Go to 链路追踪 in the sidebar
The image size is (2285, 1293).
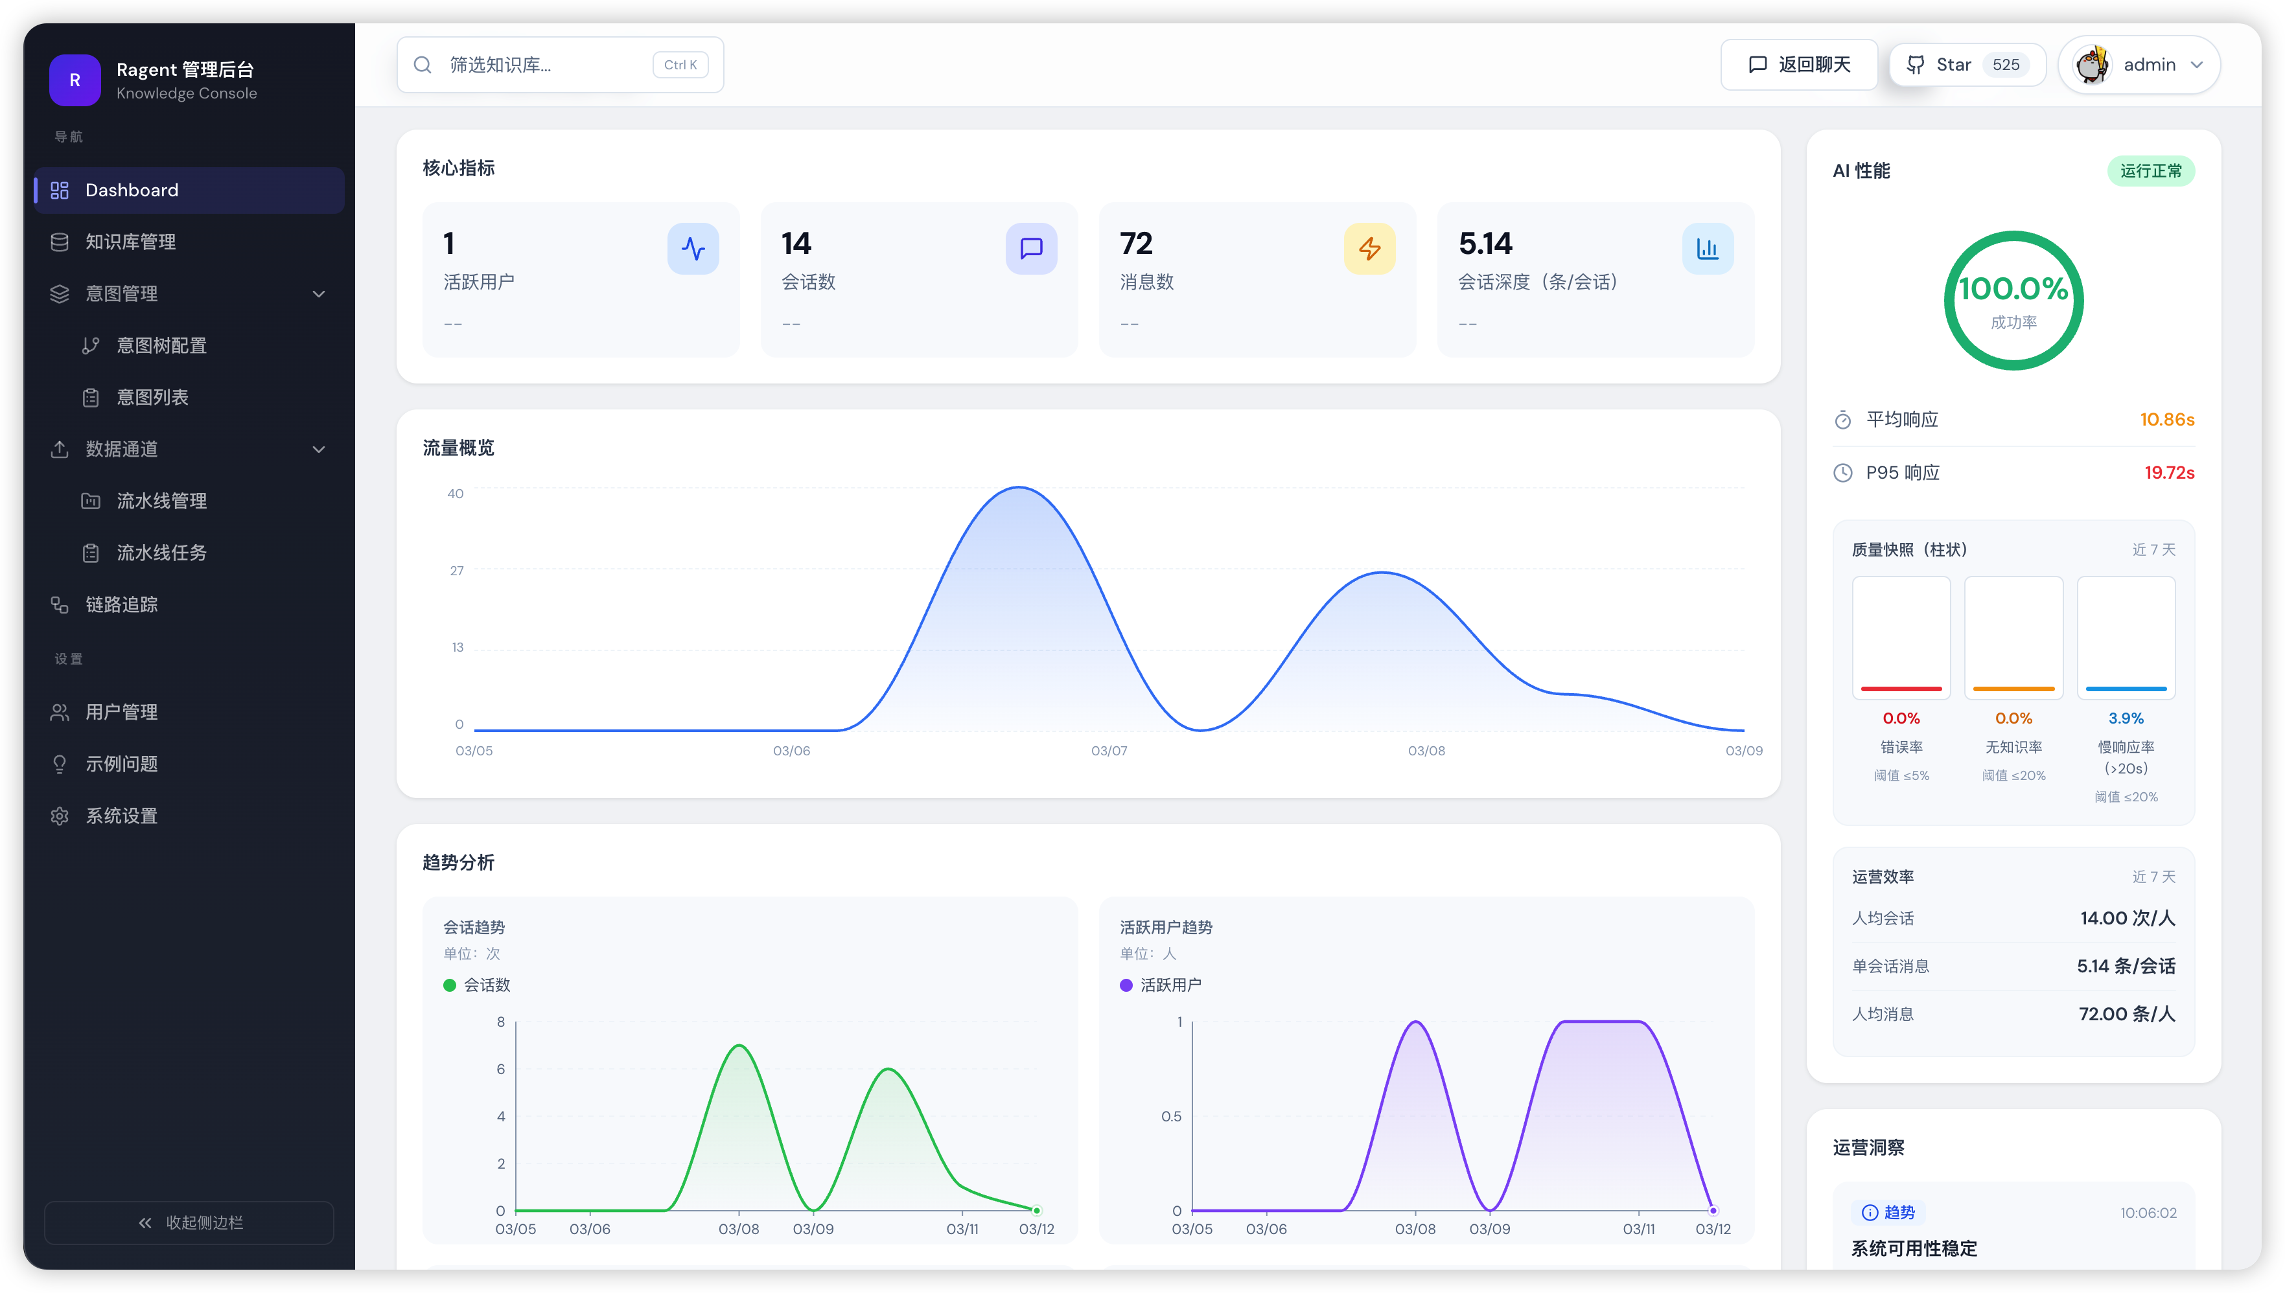122,605
